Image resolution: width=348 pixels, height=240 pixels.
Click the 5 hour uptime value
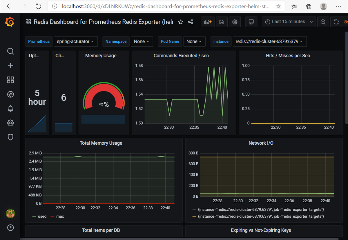tap(37, 97)
